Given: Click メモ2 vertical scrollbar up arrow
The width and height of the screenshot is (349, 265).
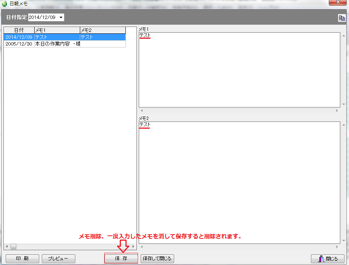Looking at the screenshot, I should 344,125.
